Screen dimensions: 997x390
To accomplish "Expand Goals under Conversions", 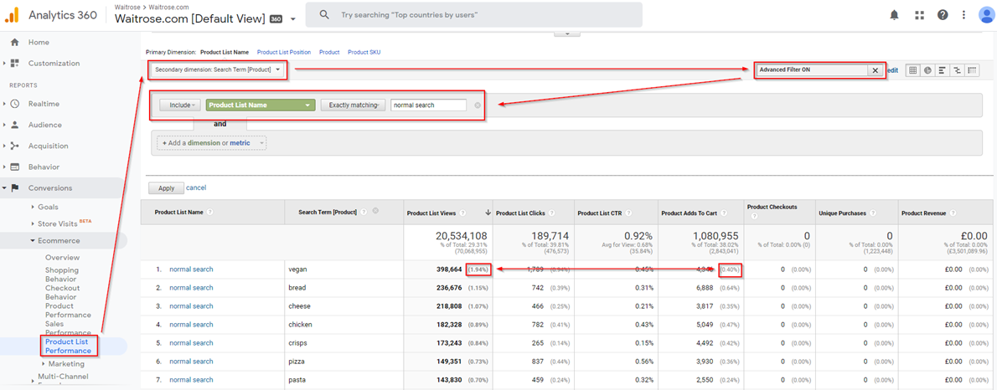I will [48, 207].
